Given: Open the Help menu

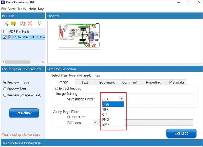Looking at the screenshot, I should coord(32,9).
